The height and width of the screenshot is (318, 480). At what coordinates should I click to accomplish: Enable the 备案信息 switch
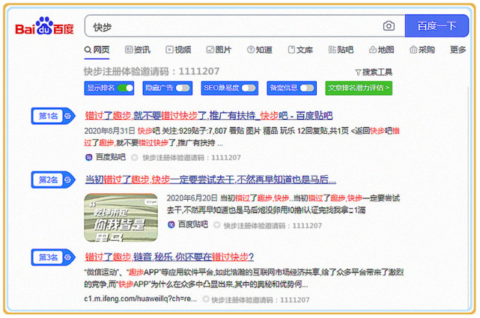pos(307,88)
